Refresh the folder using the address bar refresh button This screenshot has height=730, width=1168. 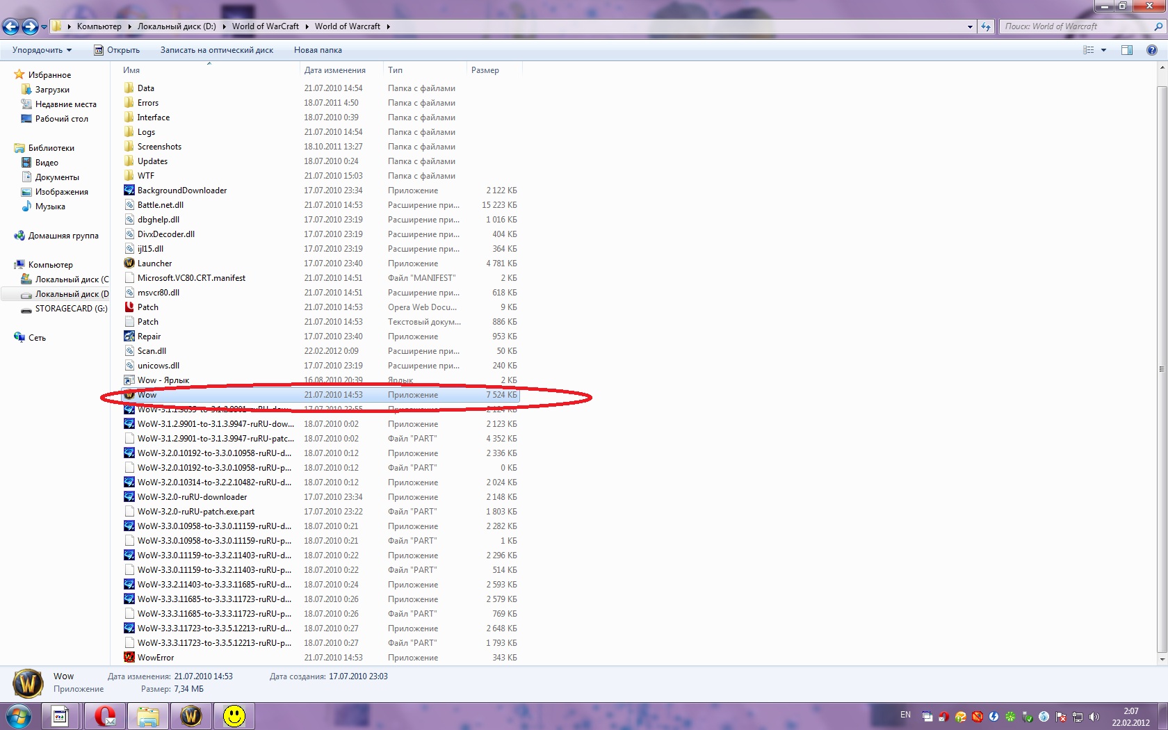[986, 26]
